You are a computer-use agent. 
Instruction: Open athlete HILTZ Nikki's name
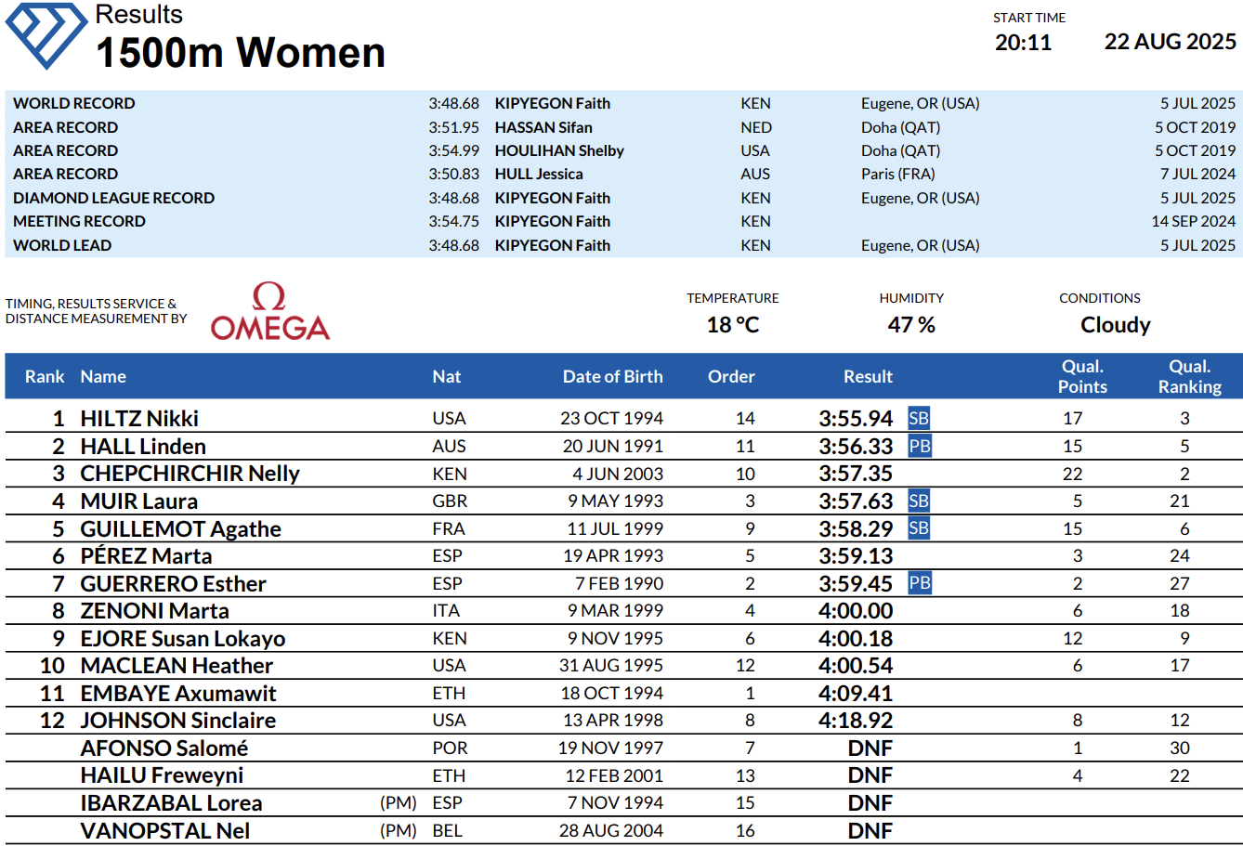(x=139, y=418)
